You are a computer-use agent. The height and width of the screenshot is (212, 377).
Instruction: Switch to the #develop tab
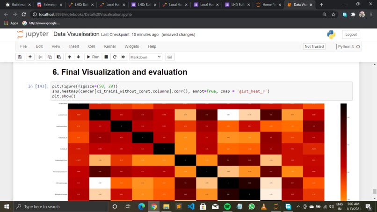coord(50,5)
